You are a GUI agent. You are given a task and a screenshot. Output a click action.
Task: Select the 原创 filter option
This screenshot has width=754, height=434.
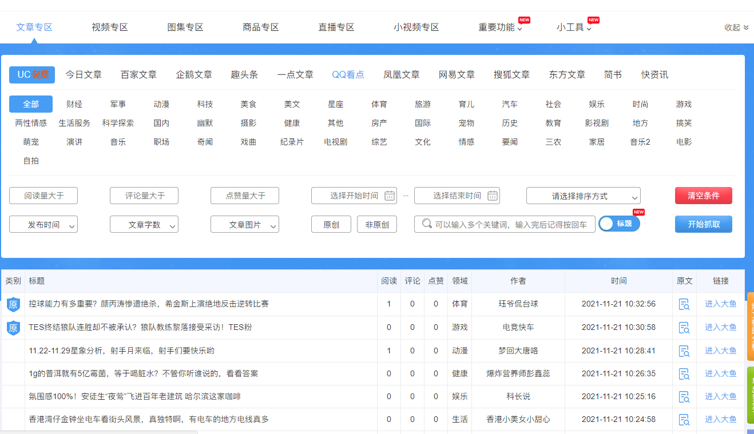[331, 224]
